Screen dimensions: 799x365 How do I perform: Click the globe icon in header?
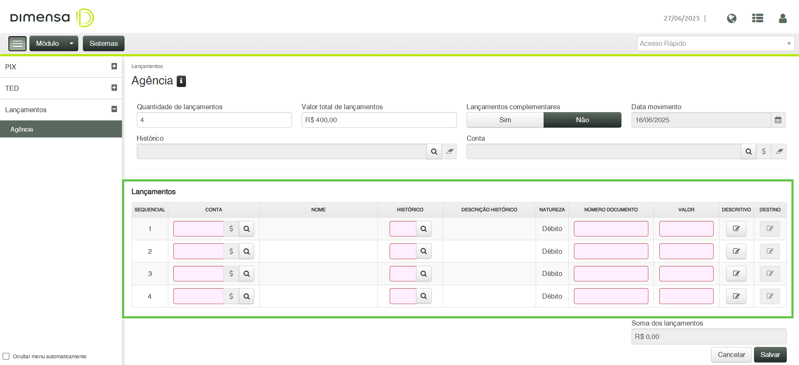(732, 18)
